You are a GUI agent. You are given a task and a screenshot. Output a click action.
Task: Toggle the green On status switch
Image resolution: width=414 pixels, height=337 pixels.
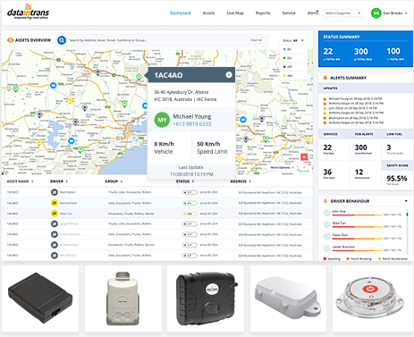(x=190, y=203)
